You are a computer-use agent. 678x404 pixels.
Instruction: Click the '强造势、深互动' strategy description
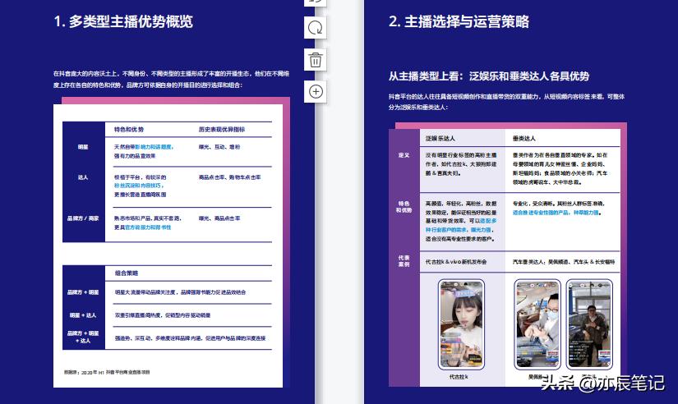[x=191, y=337]
